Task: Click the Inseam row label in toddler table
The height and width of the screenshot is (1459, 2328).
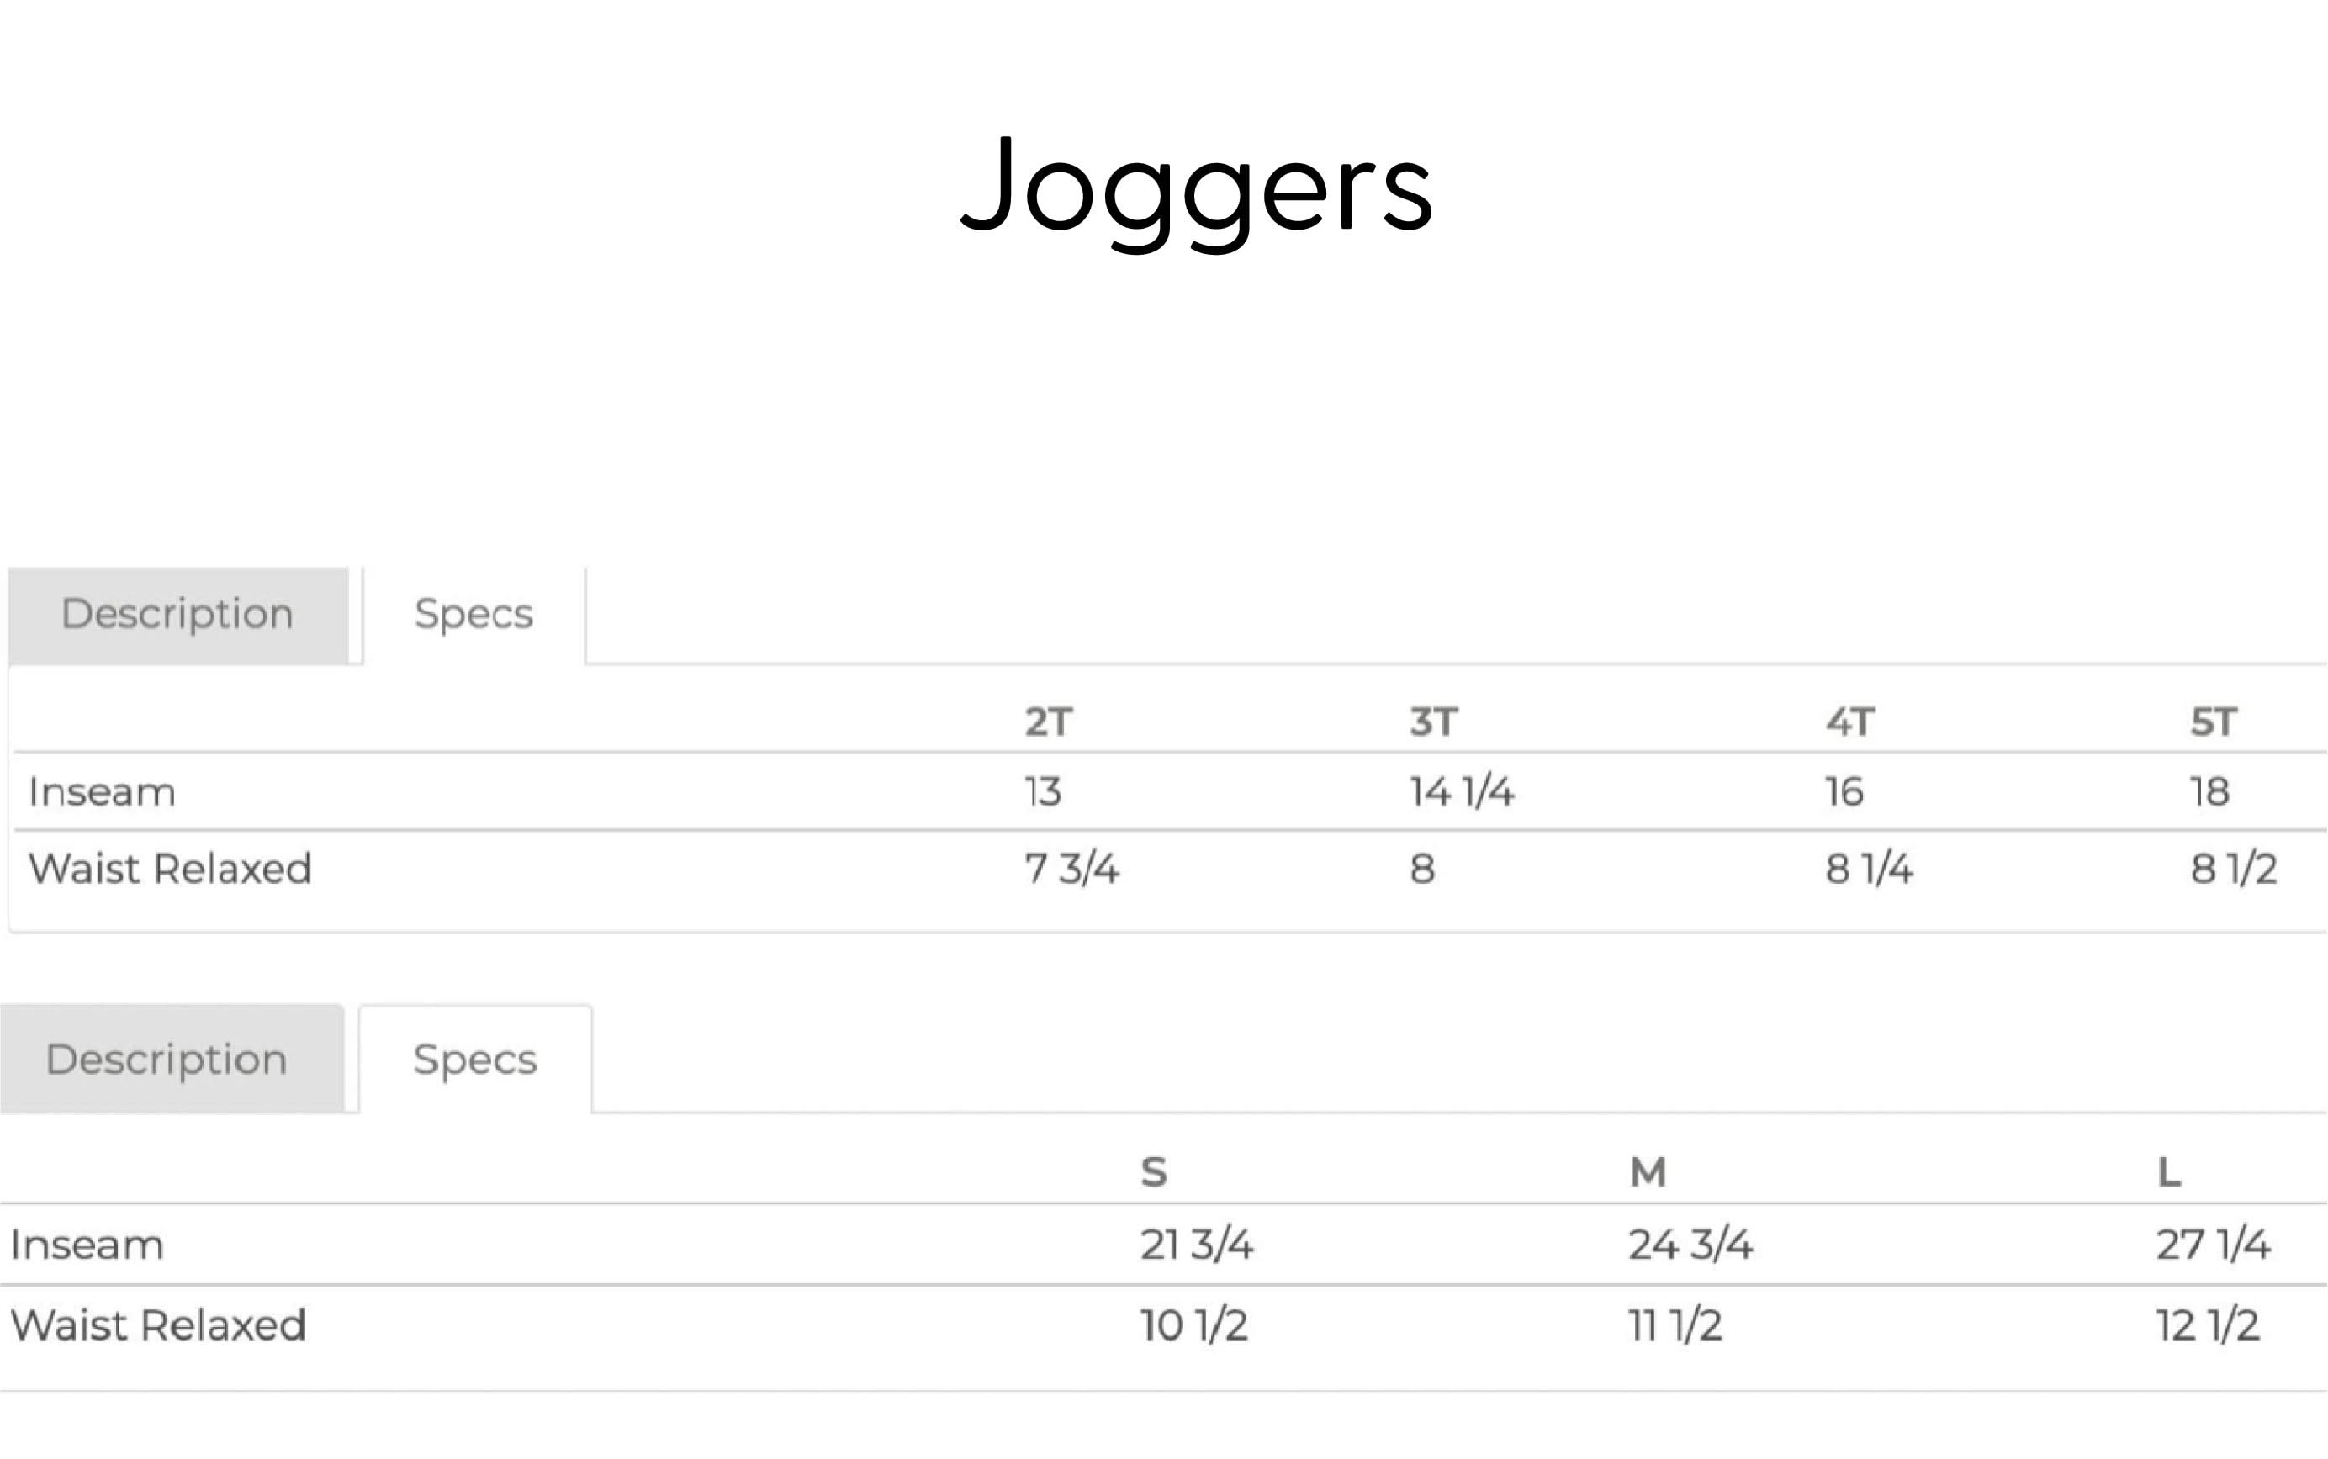Action: (x=103, y=791)
